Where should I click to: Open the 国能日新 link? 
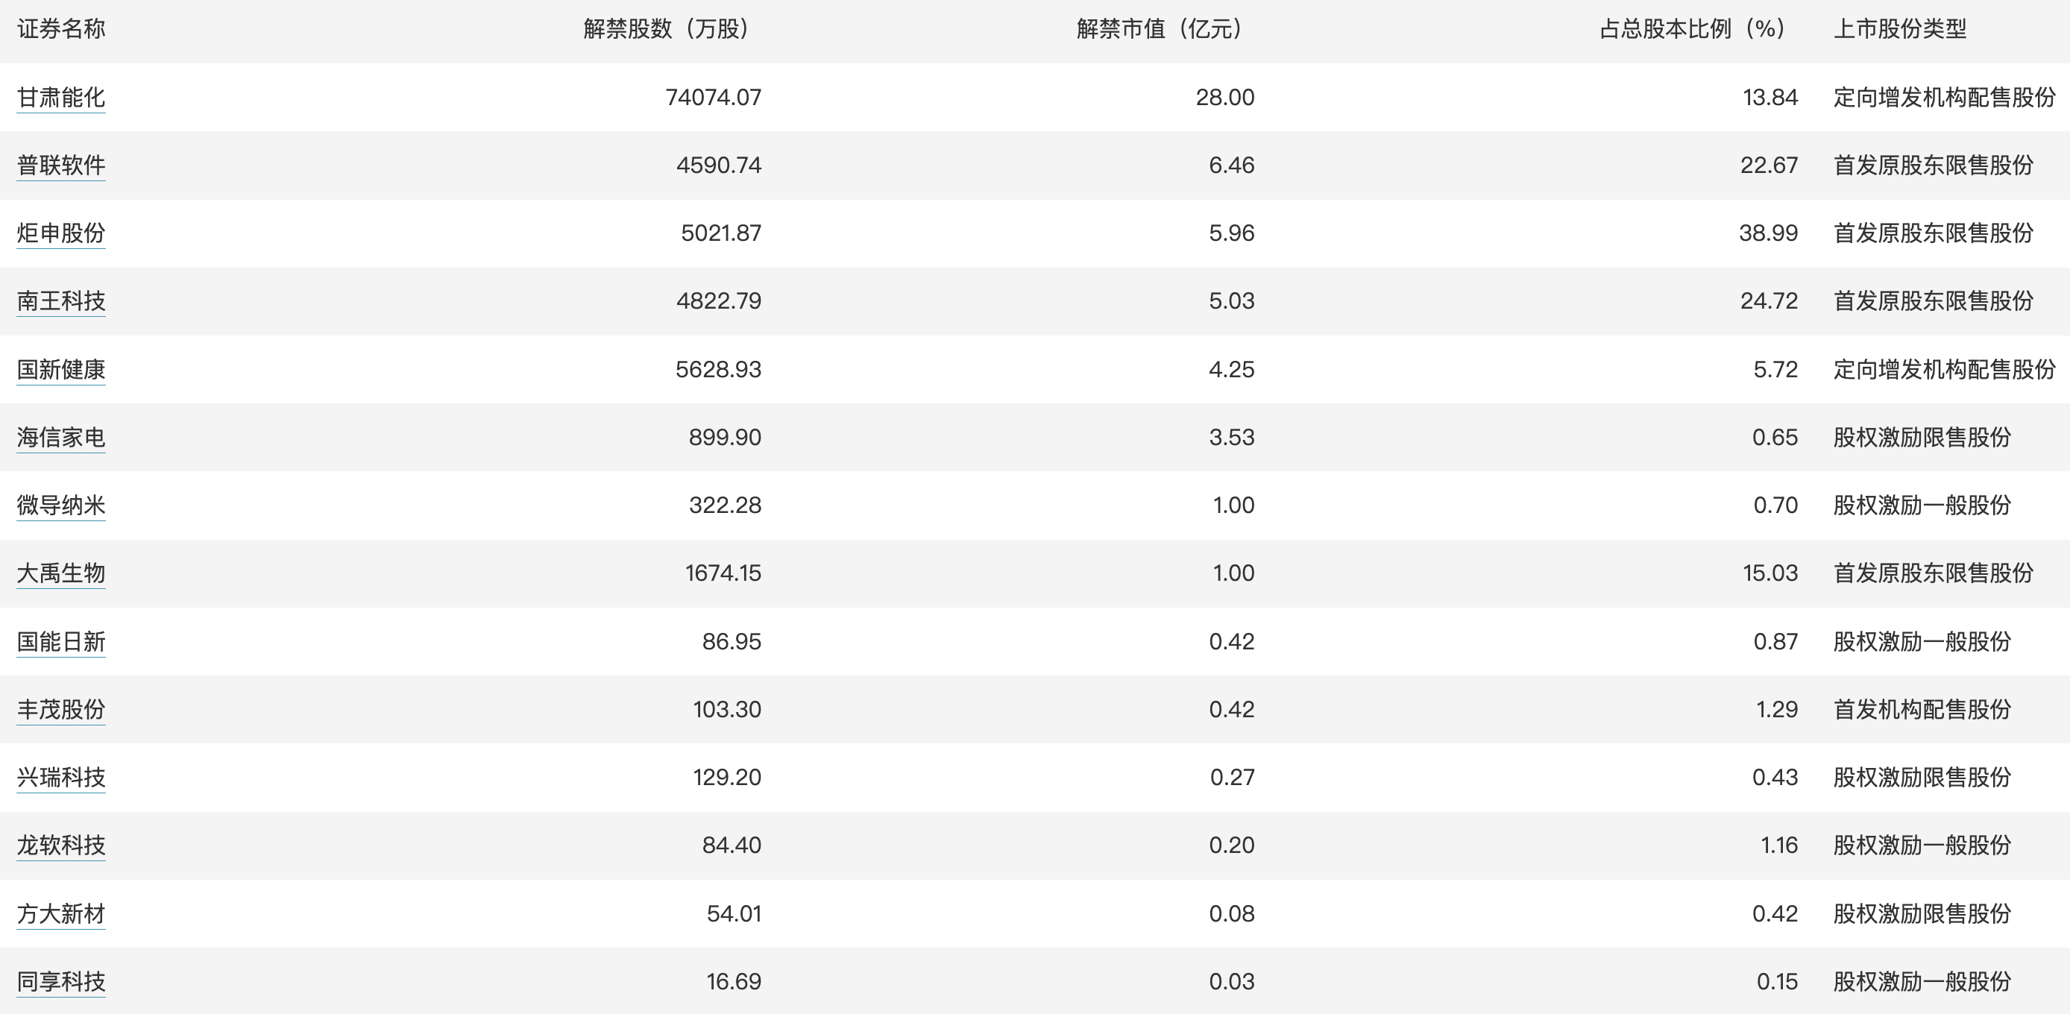(x=61, y=642)
